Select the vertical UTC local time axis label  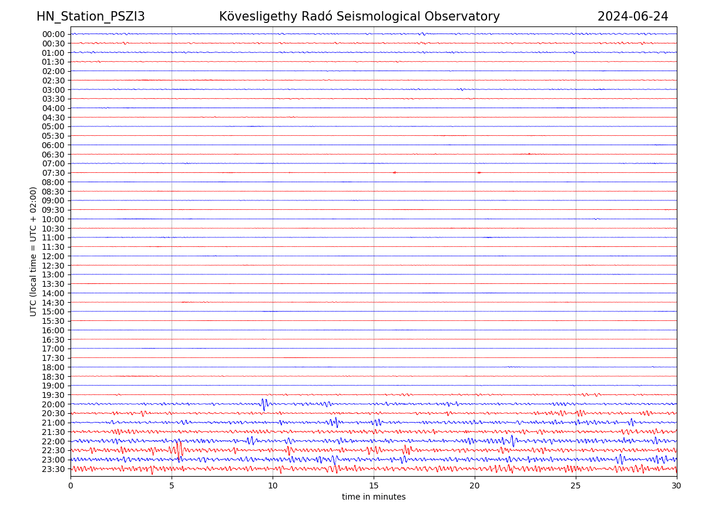click(x=33, y=251)
